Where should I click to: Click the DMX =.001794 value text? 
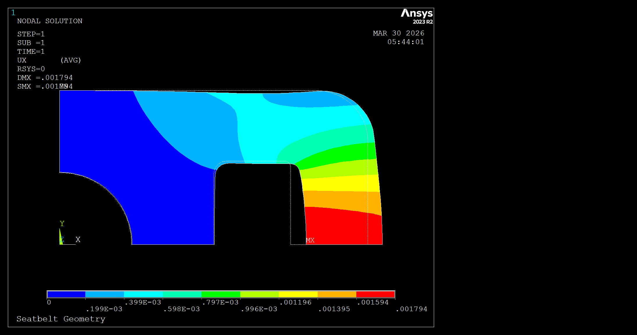coord(45,78)
